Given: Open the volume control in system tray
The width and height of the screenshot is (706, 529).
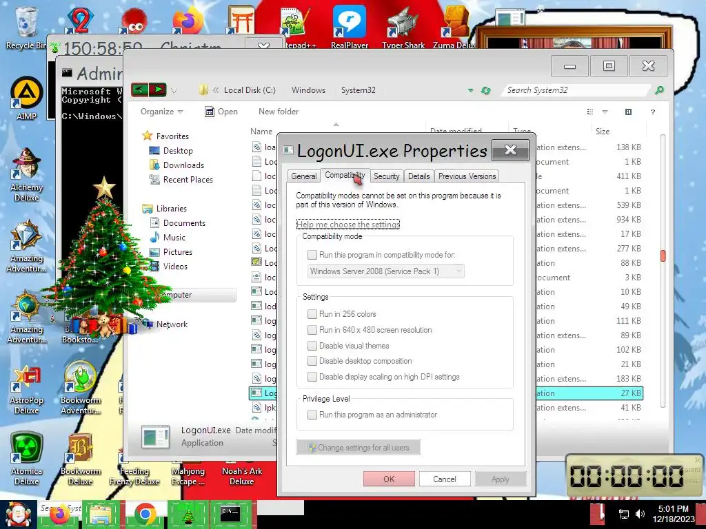Looking at the screenshot, I should (640, 514).
